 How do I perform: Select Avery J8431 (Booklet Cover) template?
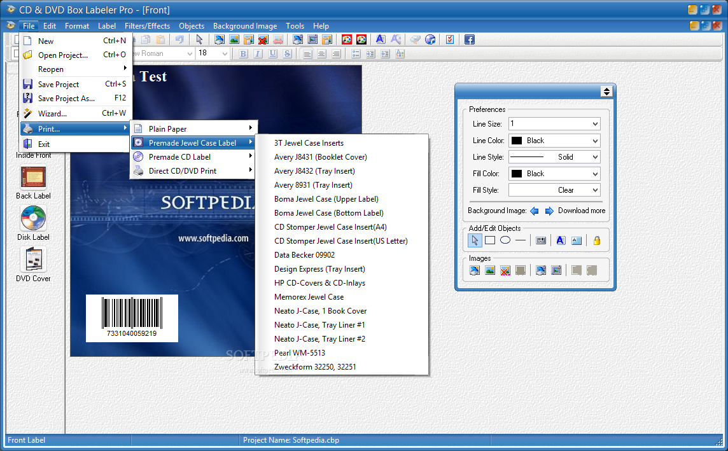[x=342, y=157]
